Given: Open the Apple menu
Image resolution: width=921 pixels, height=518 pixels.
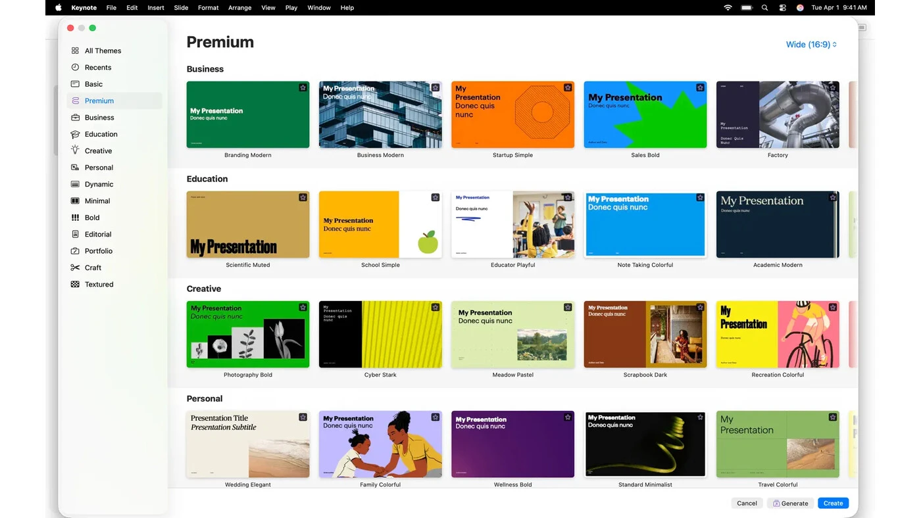Looking at the screenshot, I should tap(59, 8).
